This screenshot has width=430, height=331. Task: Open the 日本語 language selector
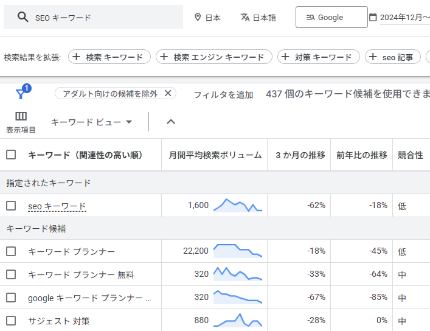point(258,18)
